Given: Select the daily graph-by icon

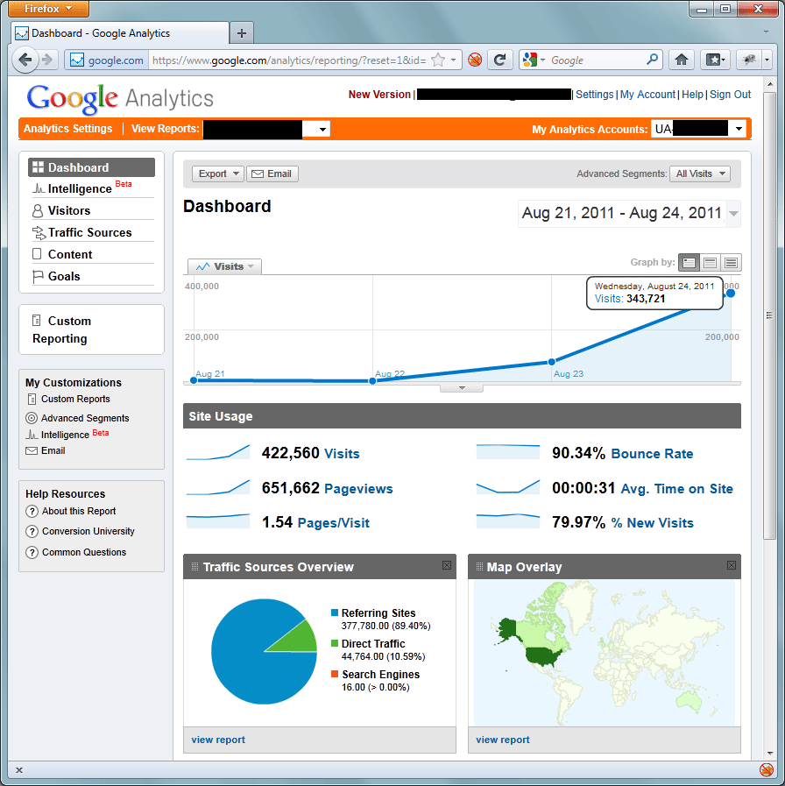Looking at the screenshot, I should [x=689, y=262].
